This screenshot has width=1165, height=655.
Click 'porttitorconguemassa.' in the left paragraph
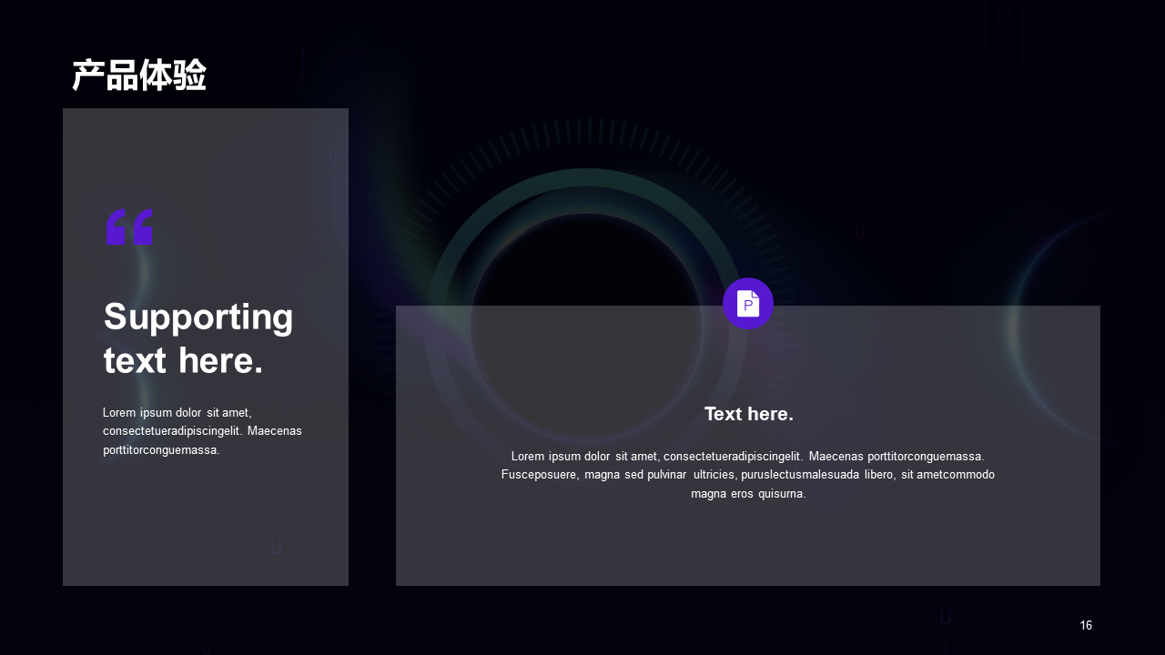coord(161,450)
